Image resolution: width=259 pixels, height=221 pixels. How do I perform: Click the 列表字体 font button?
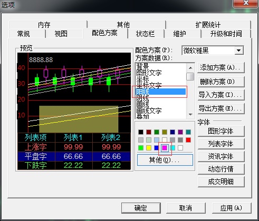[x=221, y=144]
